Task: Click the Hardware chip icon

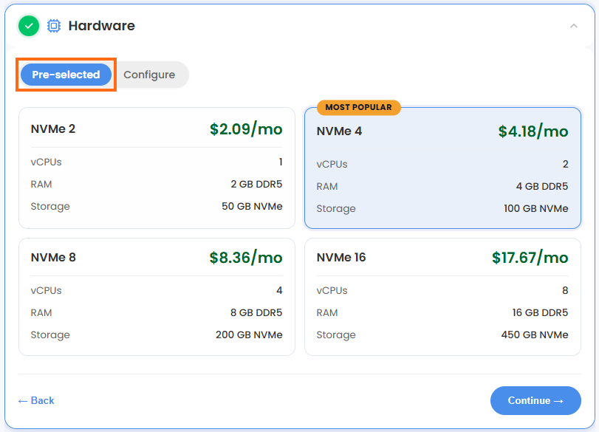Action: click(54, 26)
